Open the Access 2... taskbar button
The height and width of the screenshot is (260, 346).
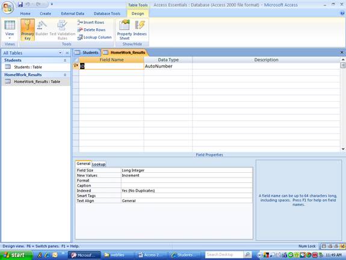click(x=151, y=255)
